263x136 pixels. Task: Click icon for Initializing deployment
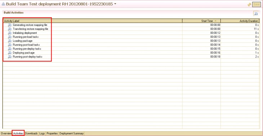[x=10, y=33]
